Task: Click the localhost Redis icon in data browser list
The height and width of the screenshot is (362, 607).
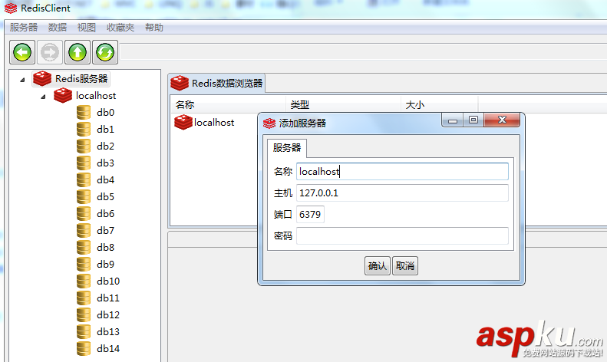Action: pyautogui.click(x=183, y=122)
